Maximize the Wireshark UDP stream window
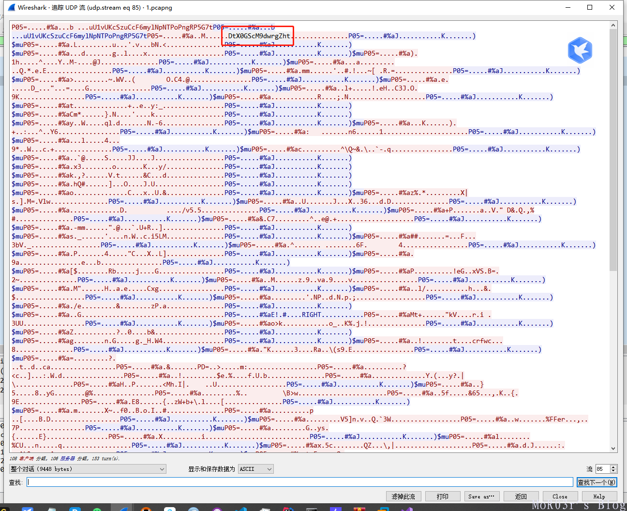This screenshot has height=511, width=627. click(x=590, y=7)
